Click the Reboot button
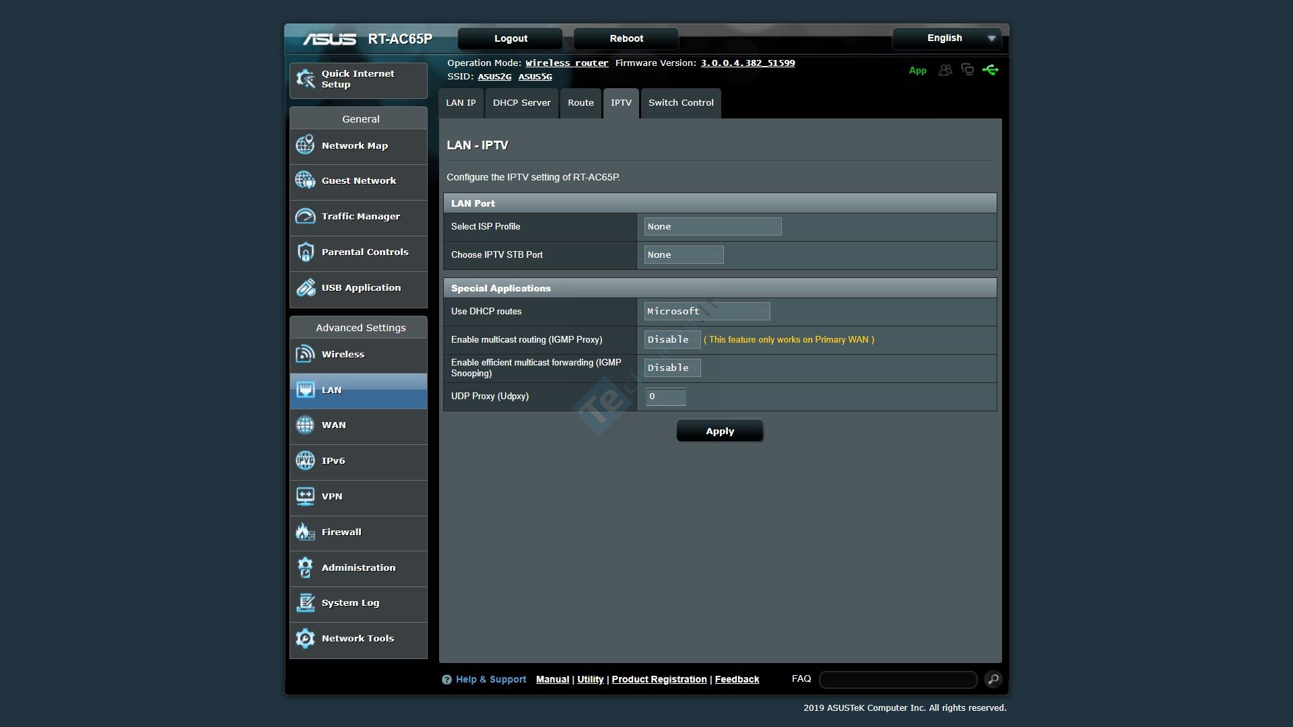 626,38
